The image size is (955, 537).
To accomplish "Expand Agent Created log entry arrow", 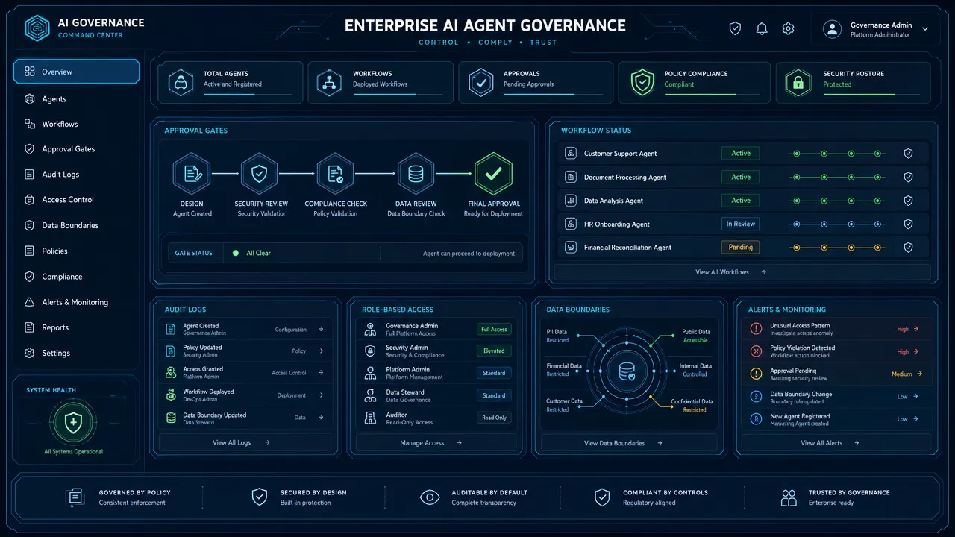I will [321, 329].
